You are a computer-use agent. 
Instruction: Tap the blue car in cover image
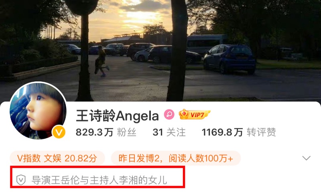[x=230, y=59]
